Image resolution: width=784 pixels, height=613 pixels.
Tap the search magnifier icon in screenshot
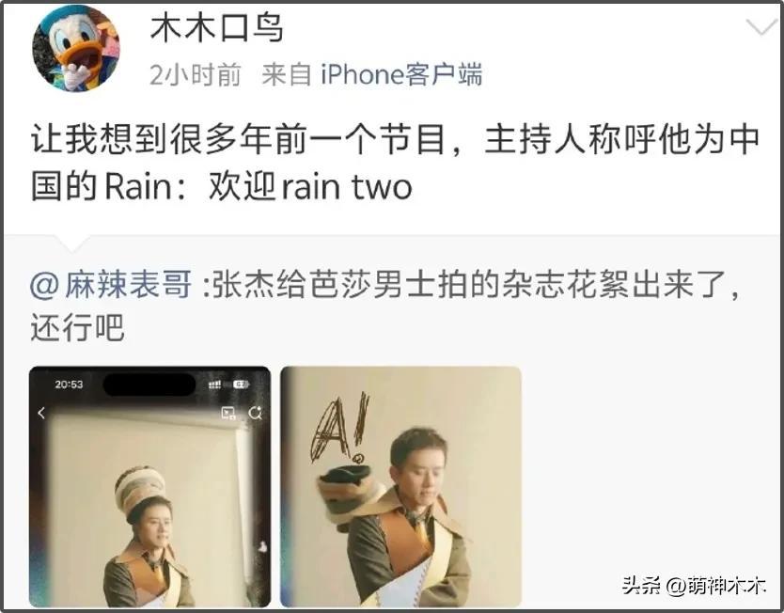[255, 413]
